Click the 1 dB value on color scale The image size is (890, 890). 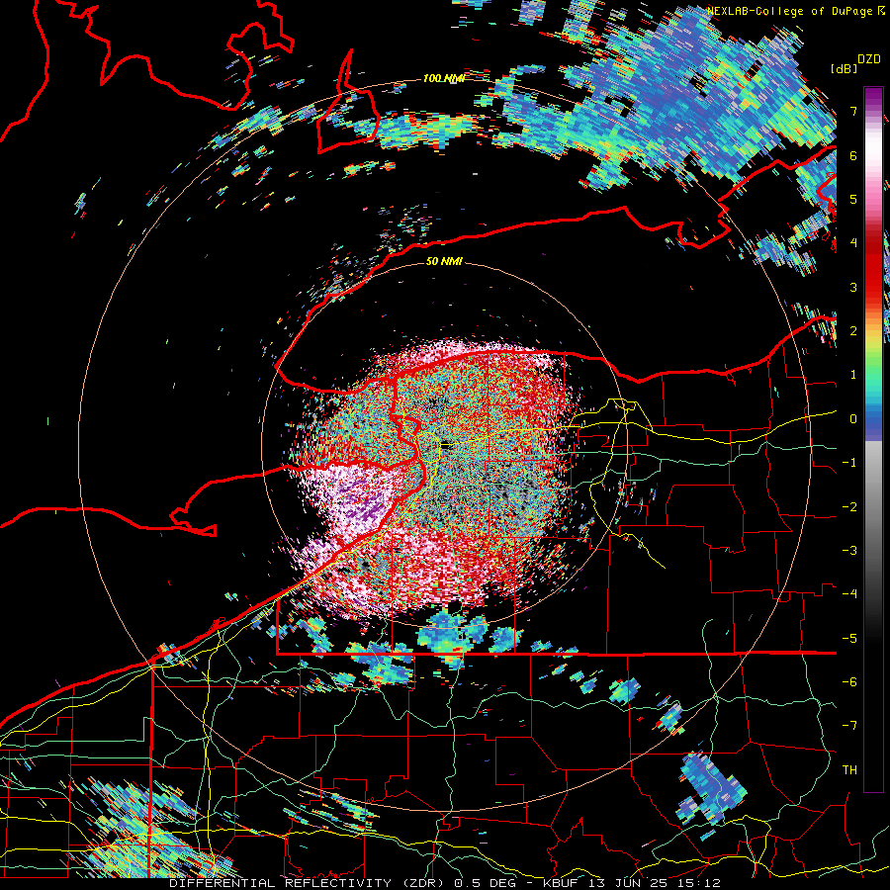click(x=853, y=375)
